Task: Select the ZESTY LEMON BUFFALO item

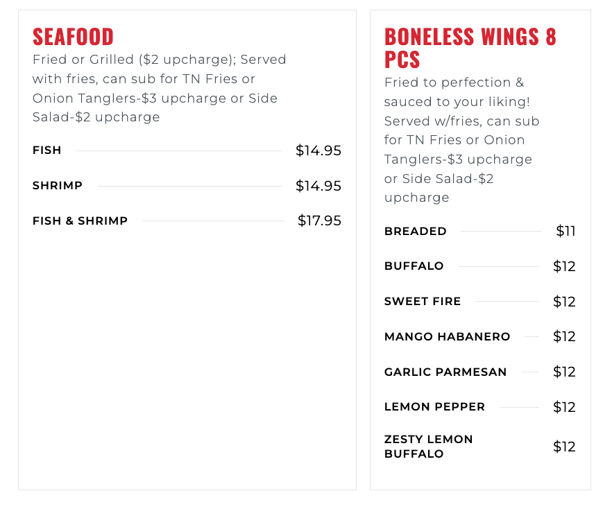Action: click(429, 447)
